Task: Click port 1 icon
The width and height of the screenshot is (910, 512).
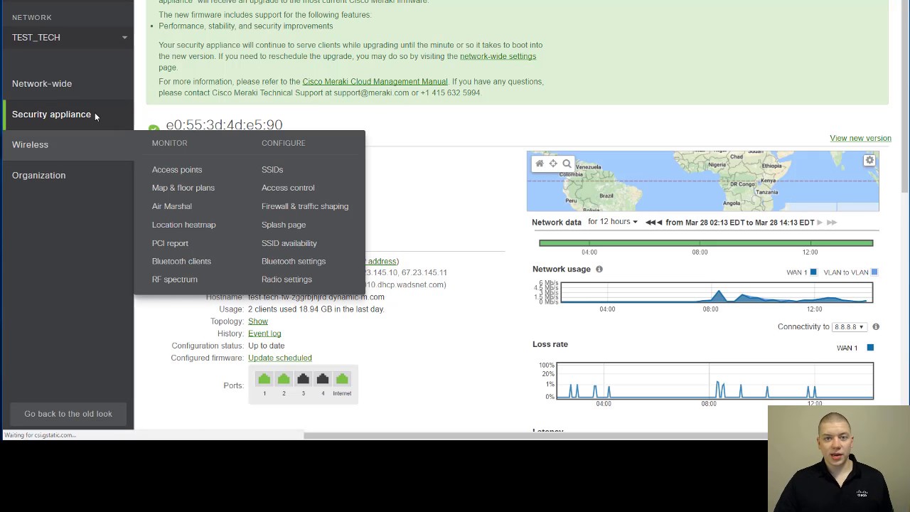Action: [x=264, y=379]
